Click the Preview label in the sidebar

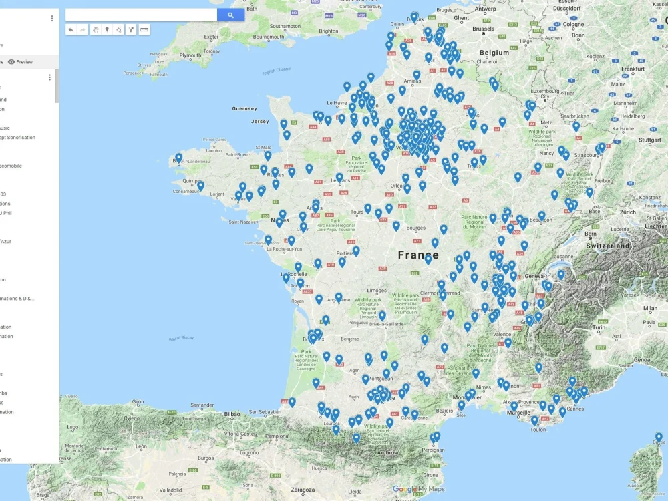pyautogui.click(x=25, y=61)
